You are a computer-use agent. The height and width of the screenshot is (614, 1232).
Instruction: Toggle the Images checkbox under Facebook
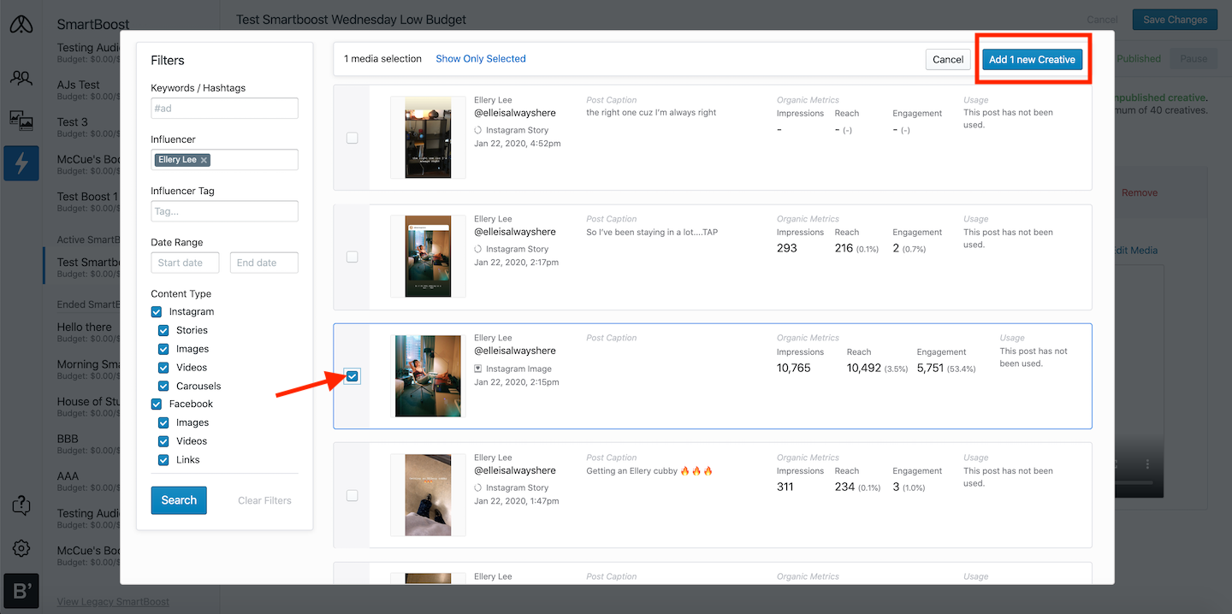[163, 422]
